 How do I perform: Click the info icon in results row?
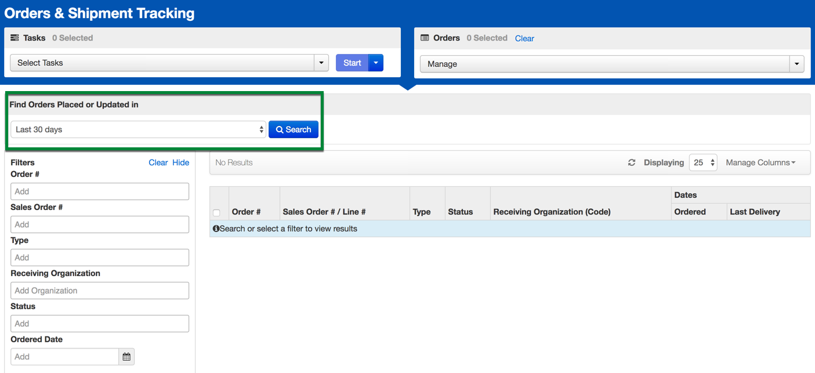pos(216,229)
